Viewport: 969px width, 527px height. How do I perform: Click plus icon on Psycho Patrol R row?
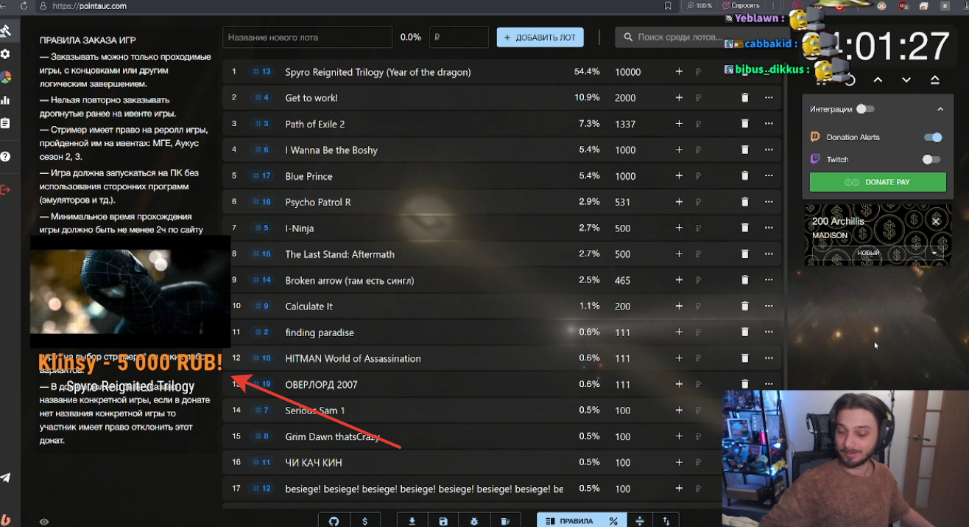point(679,202)
